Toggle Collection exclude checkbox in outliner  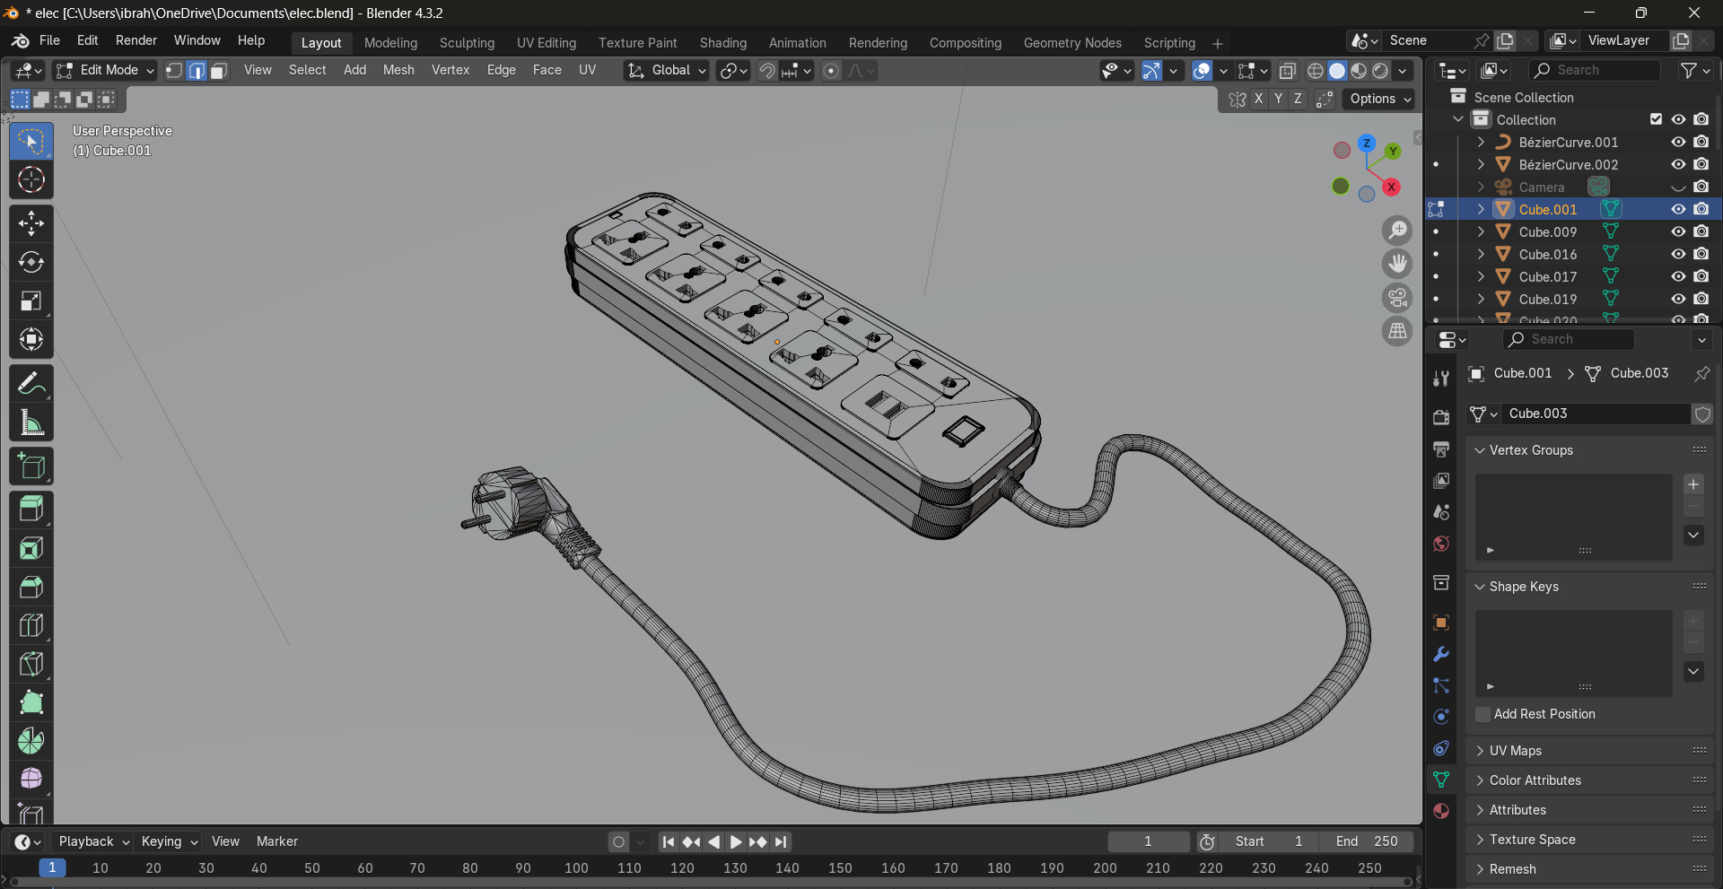[1657, 119]
